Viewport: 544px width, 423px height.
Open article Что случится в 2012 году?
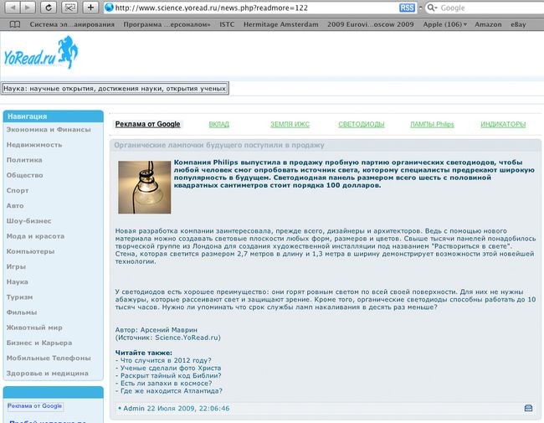click(166, 360)
